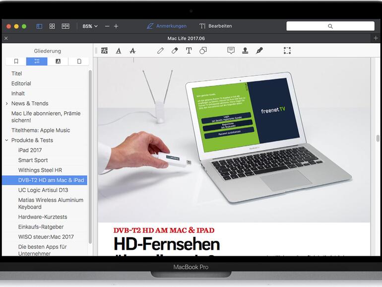The height and width of the screenshot is (287, 382).
Task: Toggle the sidebar view icon
Action: click(x=39, y=26)
